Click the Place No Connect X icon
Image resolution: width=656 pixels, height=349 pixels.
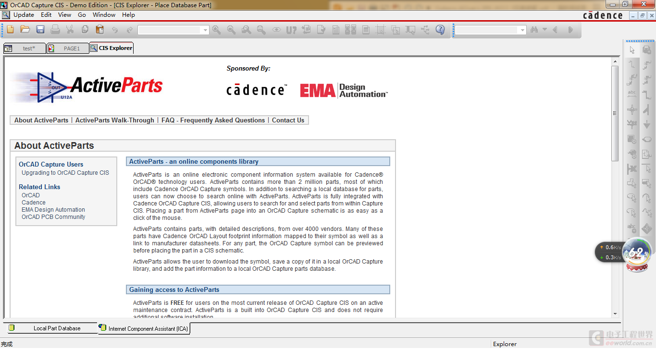[632, 169]
